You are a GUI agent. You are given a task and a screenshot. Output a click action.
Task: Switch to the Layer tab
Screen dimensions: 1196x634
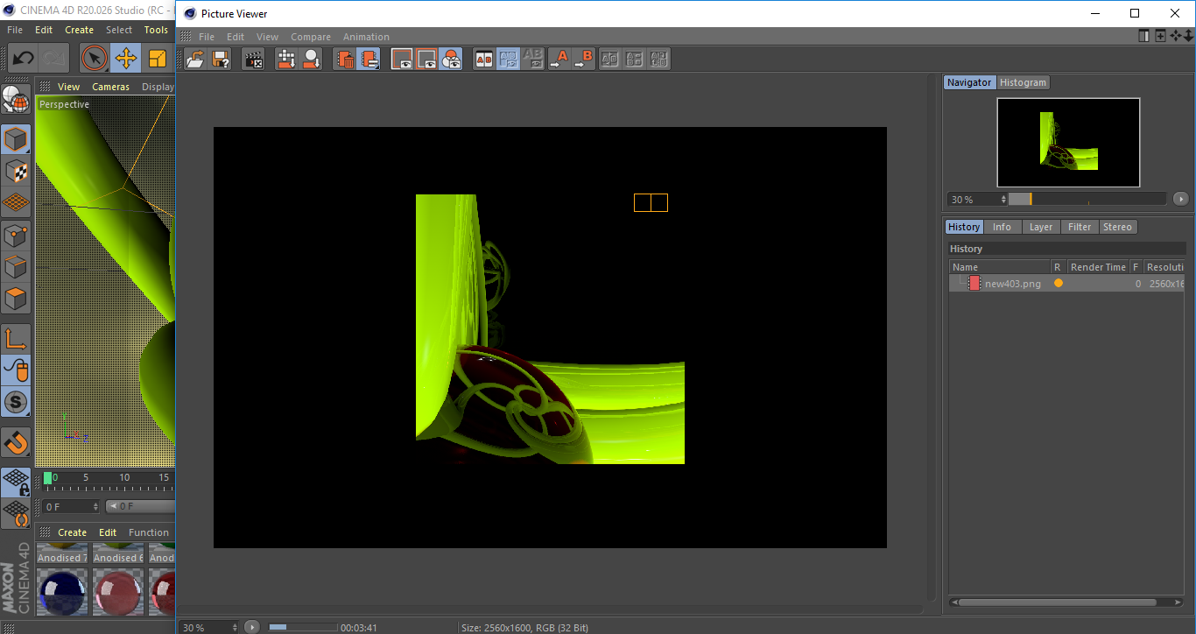click(1041, 227)
